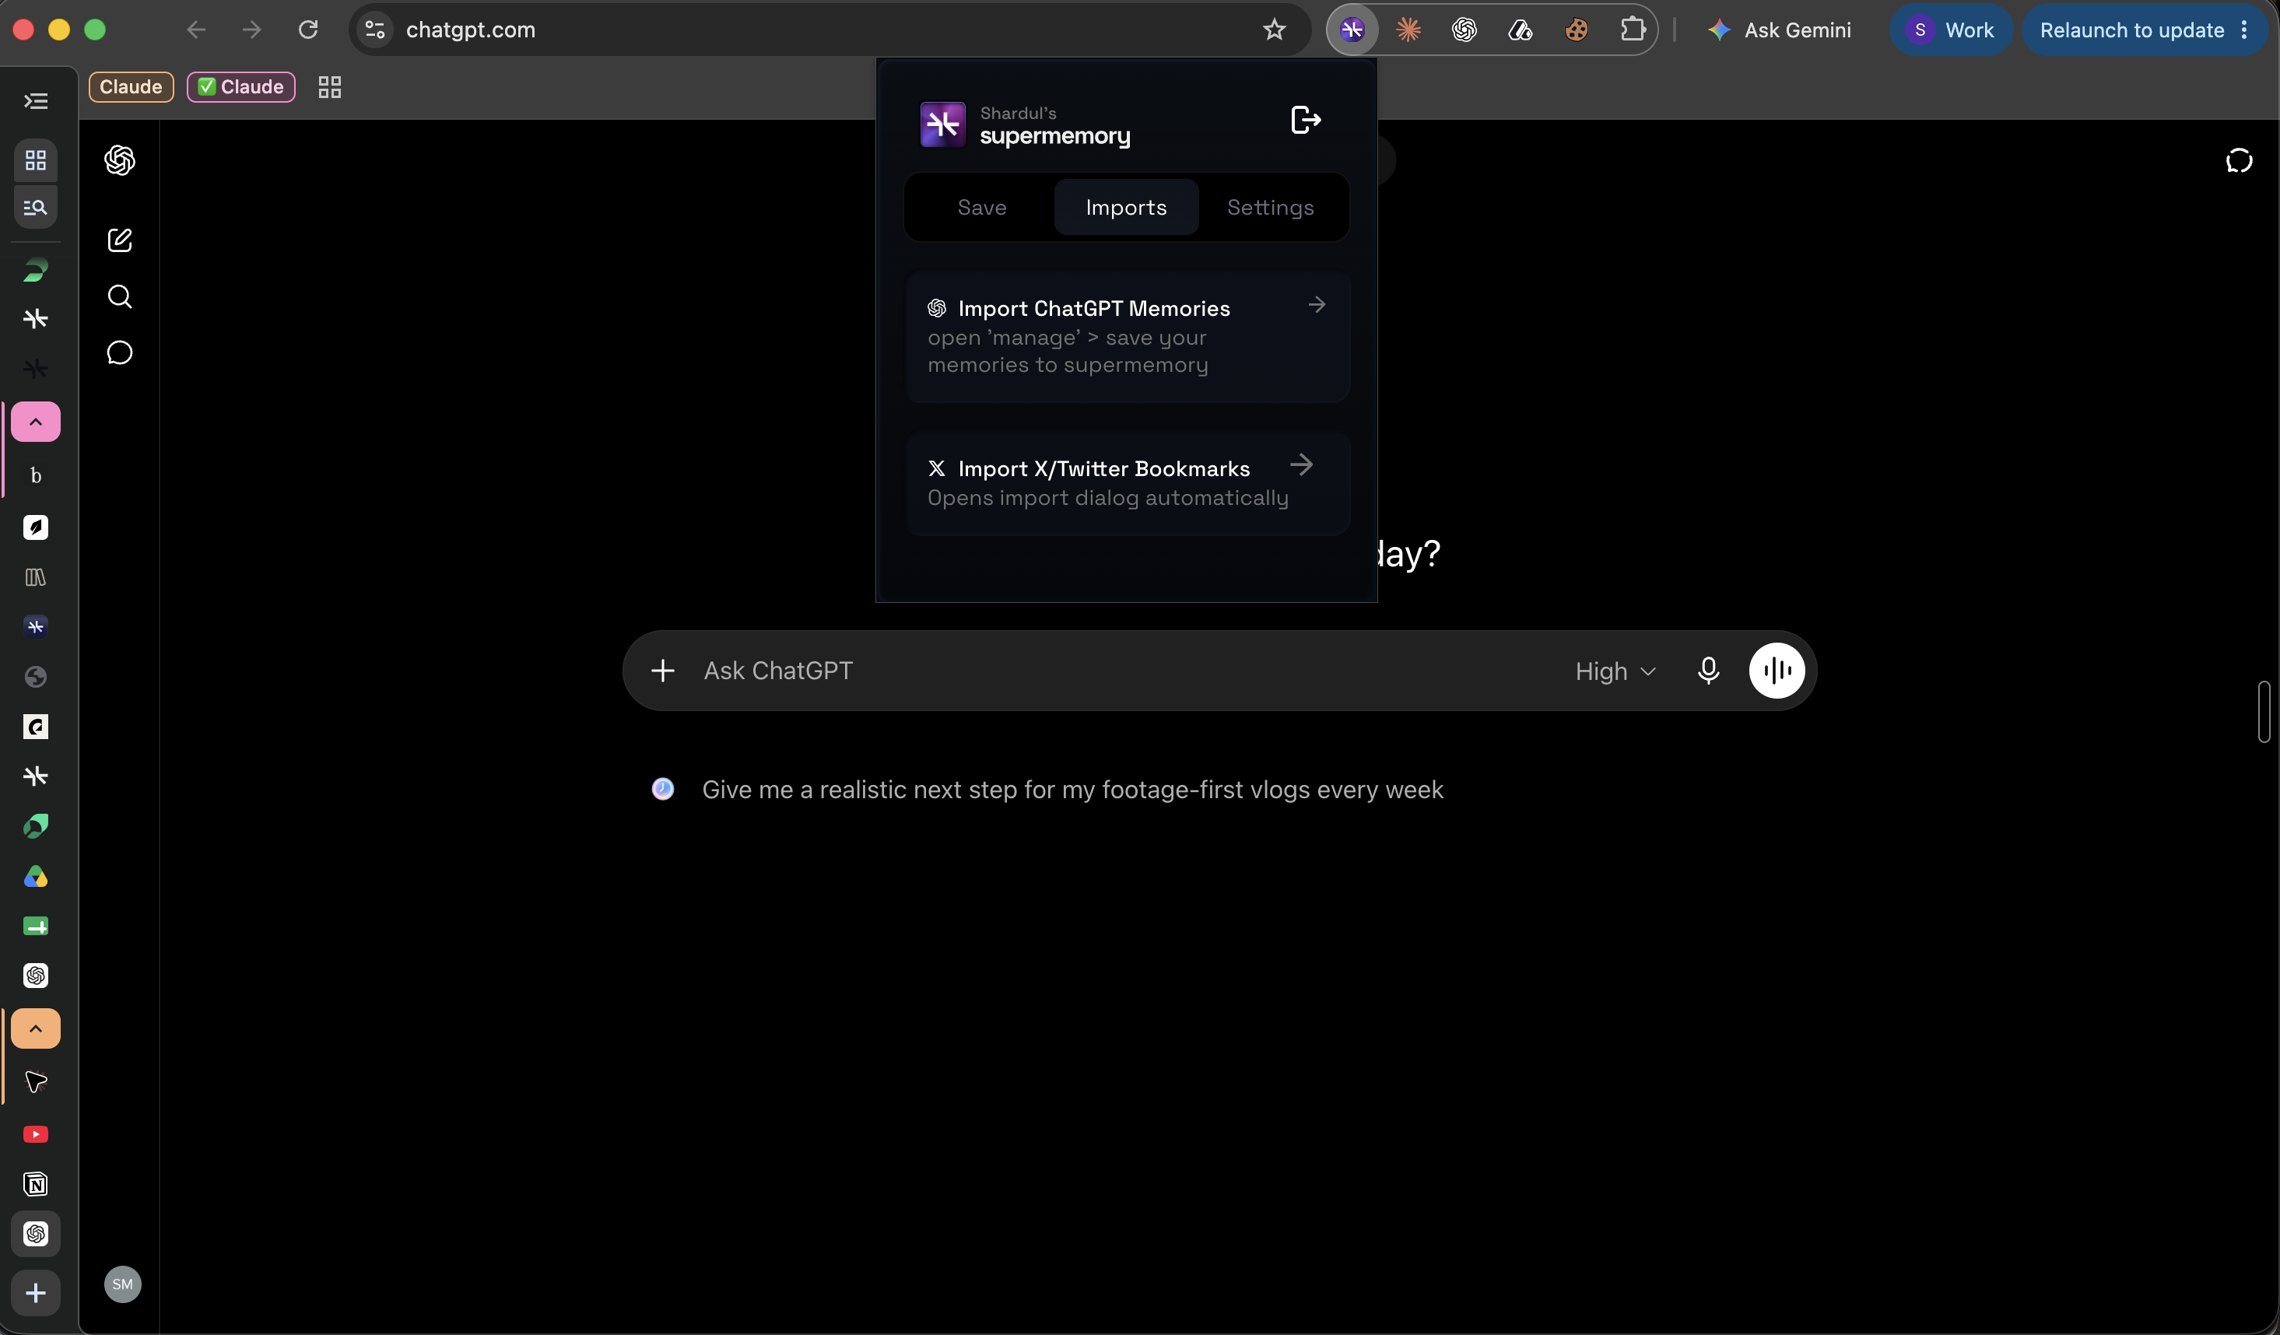2280x1335 pixels.
Task: Open the gray globe tab in tab strip
Action: pyautogui.click(x=35, y=677)
